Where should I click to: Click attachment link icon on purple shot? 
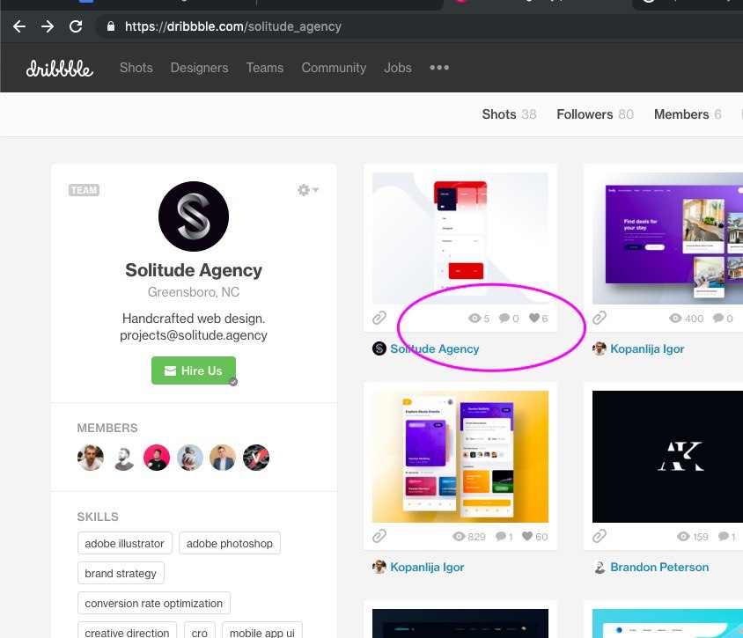600,318
